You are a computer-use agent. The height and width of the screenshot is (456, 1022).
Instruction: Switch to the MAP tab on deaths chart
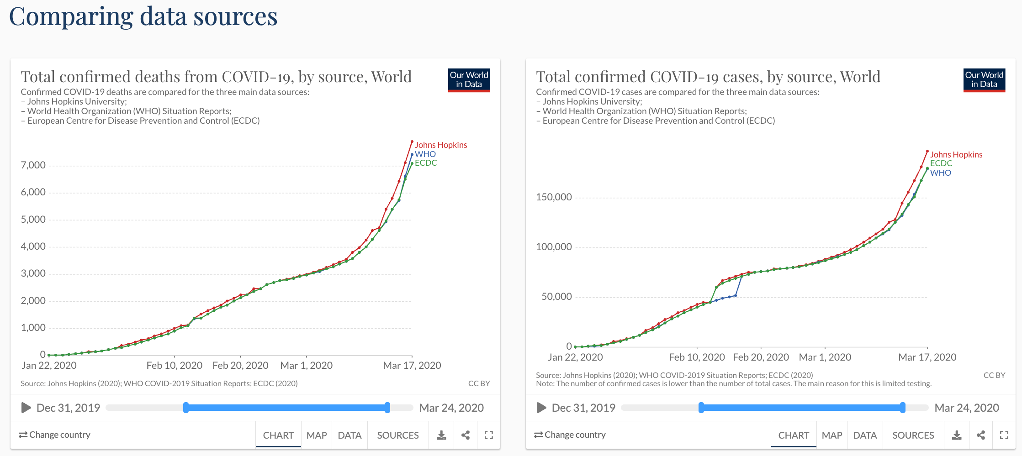point(317,435)
